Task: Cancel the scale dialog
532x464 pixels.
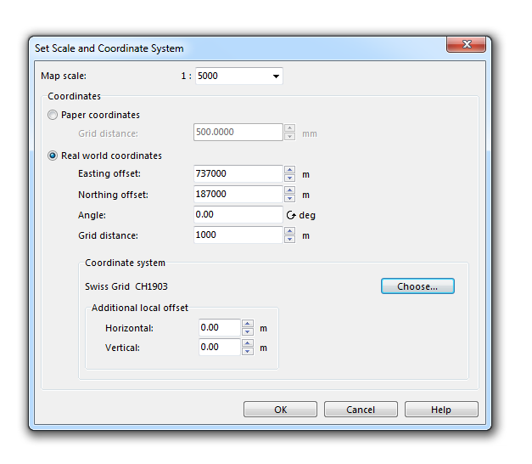Action: (x=361, y=410)
